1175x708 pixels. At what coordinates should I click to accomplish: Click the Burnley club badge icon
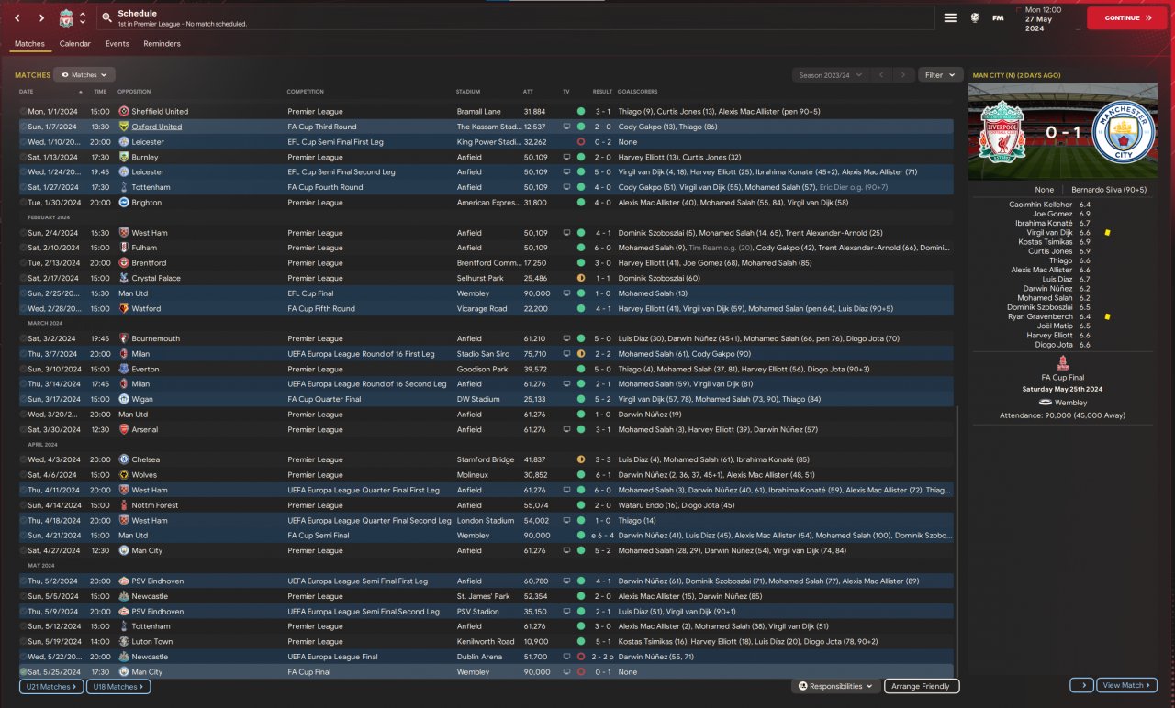point(124,157)
